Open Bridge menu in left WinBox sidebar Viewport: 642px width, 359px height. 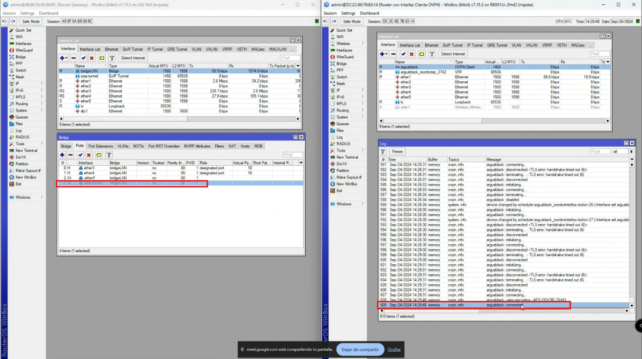pyautogui.click(x=21, y=57)
